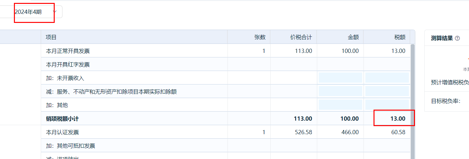Click the 税额 field for 服务、不动产和无形资产扣除 row
469x159 pixels.
(x=387, y=91)
